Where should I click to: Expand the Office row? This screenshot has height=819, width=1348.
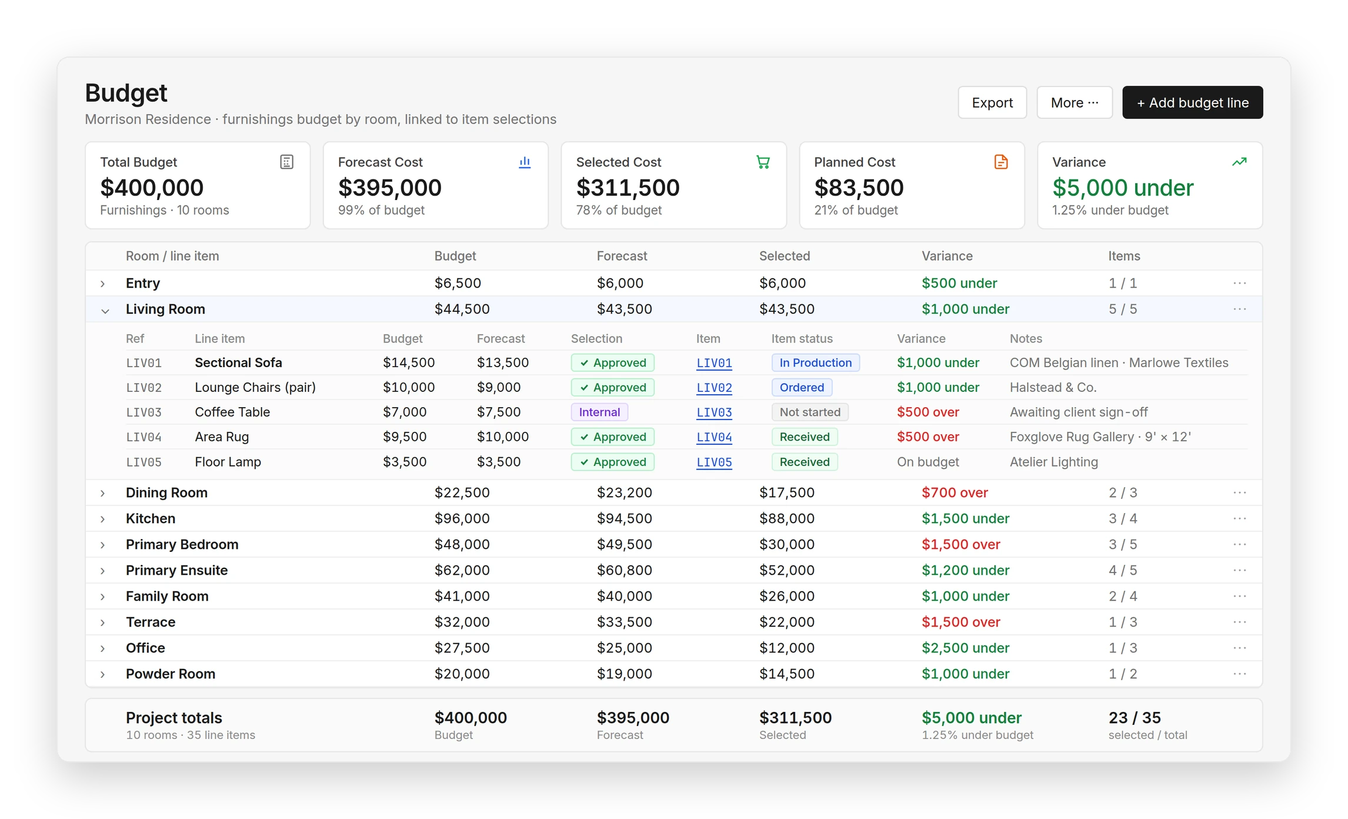click(103, 648)
